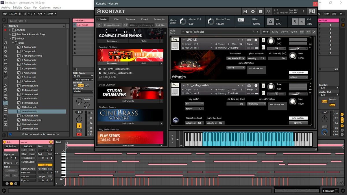Image resolution: width=347 pixels, height=195 pixels.
Task: Open the forced auto alternation dropdown
Action: [236, 68]
